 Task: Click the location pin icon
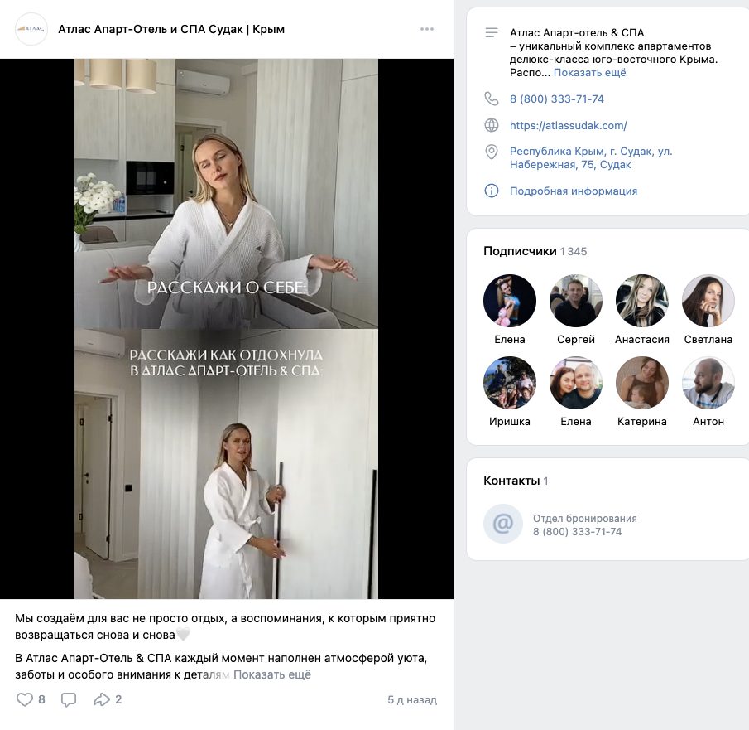click(492, 152)
